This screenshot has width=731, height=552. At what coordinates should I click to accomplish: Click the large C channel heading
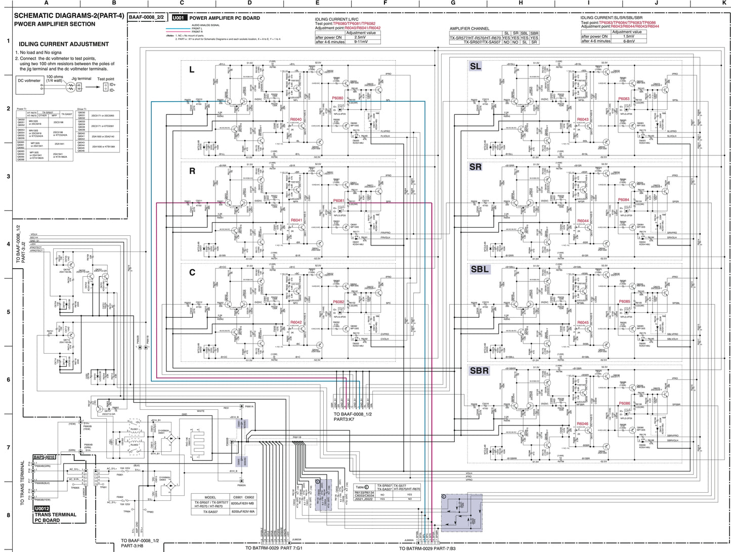point(192,273)
